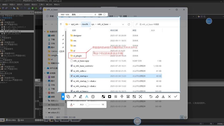Select the ui_plugin folder
The width and height of the screenshot is (224, 126).
77,56
